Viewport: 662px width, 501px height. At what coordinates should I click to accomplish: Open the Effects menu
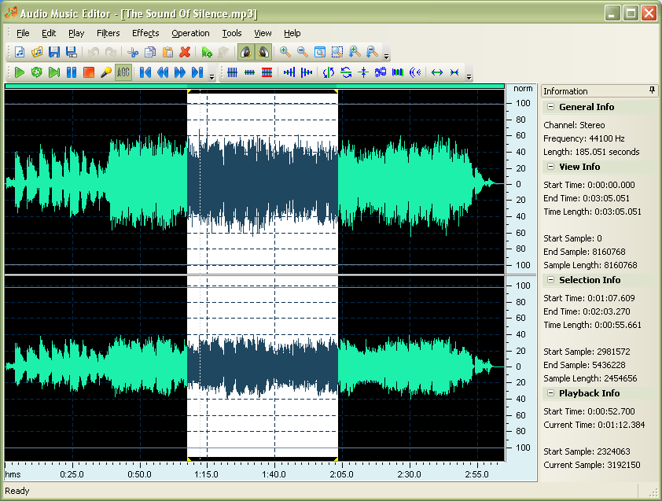pos(145,33)
